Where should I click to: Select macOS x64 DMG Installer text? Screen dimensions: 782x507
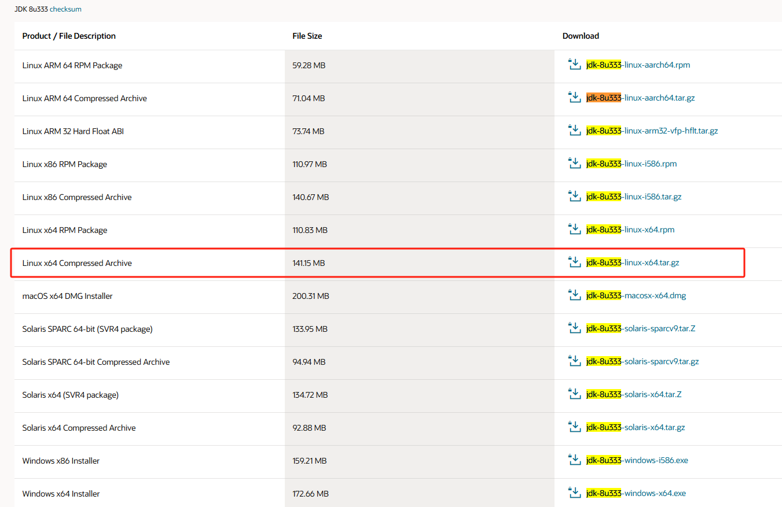[67, 296]
